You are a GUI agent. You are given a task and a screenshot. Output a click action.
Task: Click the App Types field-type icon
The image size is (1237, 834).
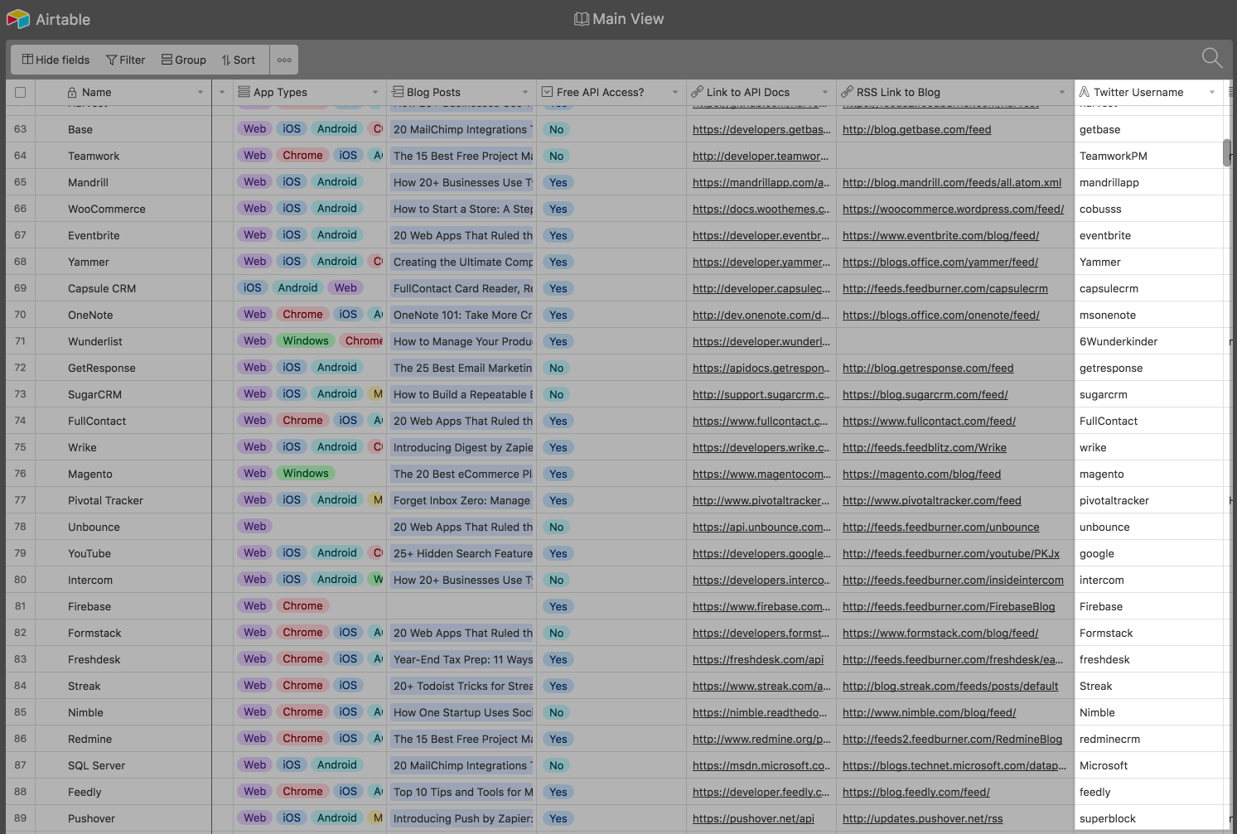pyautogui.click(x=244, y=92)
